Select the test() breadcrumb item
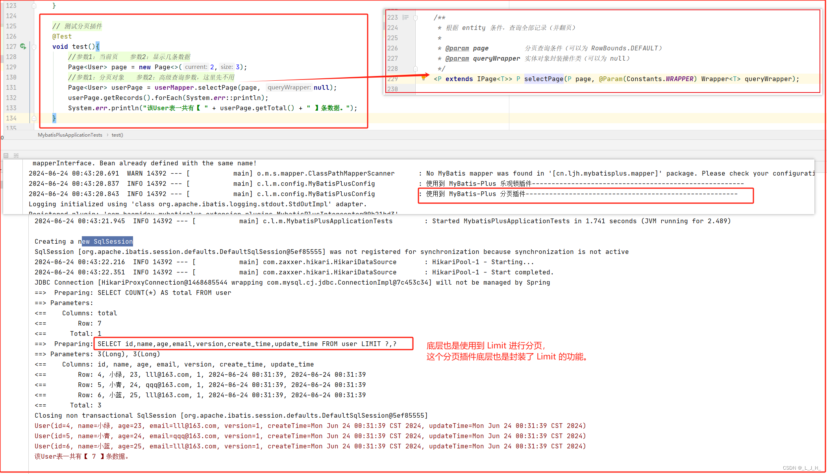 pos(117,135)
